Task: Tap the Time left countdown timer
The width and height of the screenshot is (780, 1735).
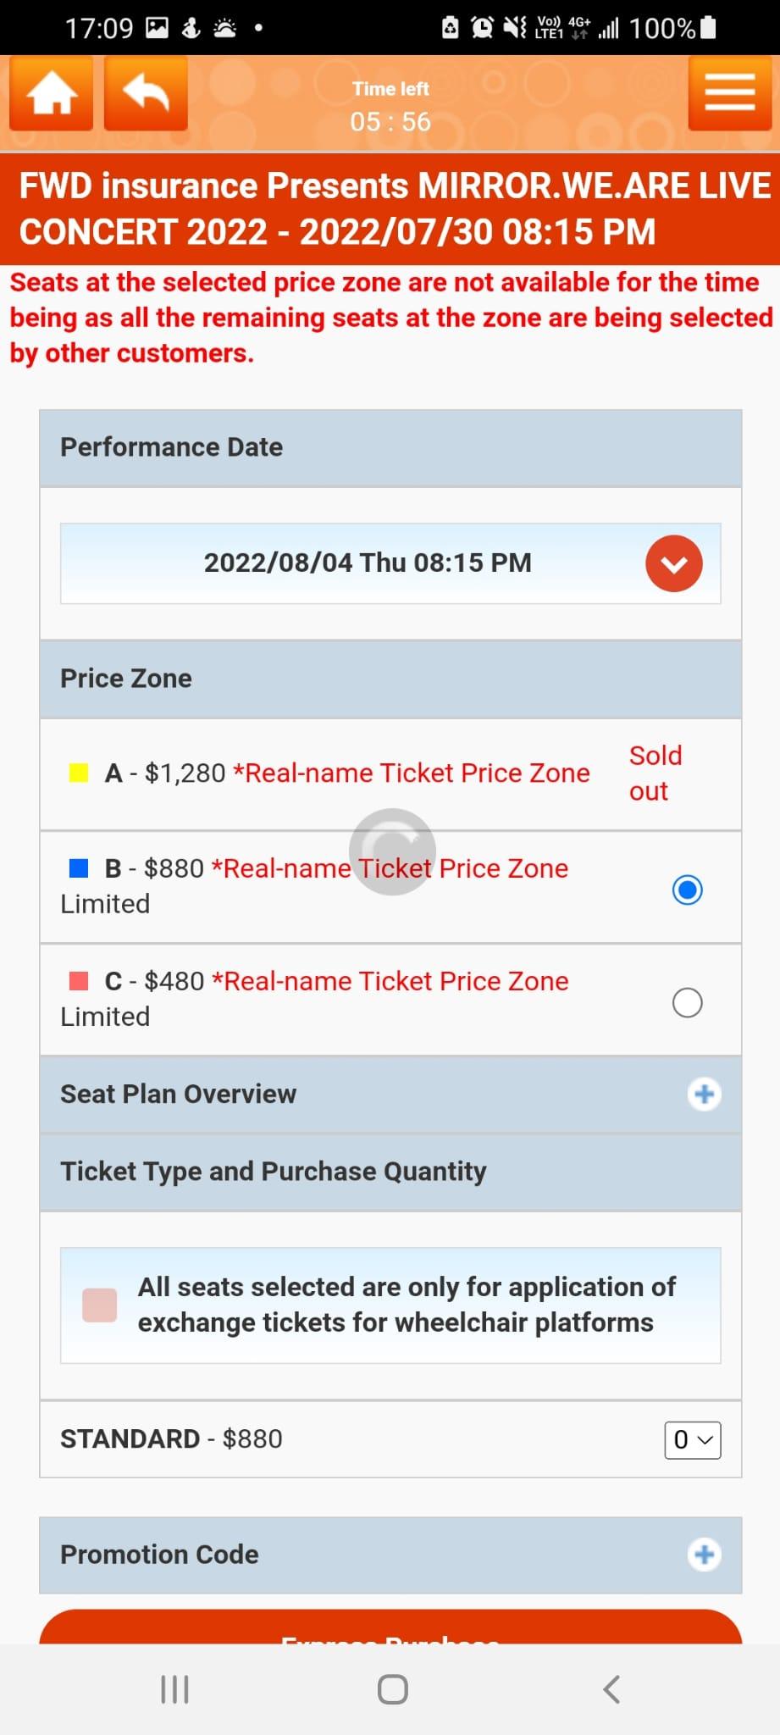Action: coord(390,108)
